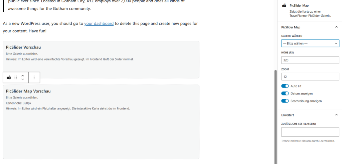Click the 'As a new WordPress user' paragraph
Viewport: 342px width, 164px height.
[43, 24]
